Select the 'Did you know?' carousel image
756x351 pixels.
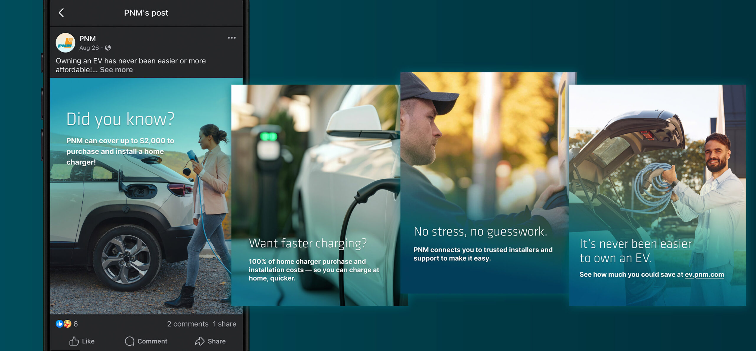pos(139,207)
